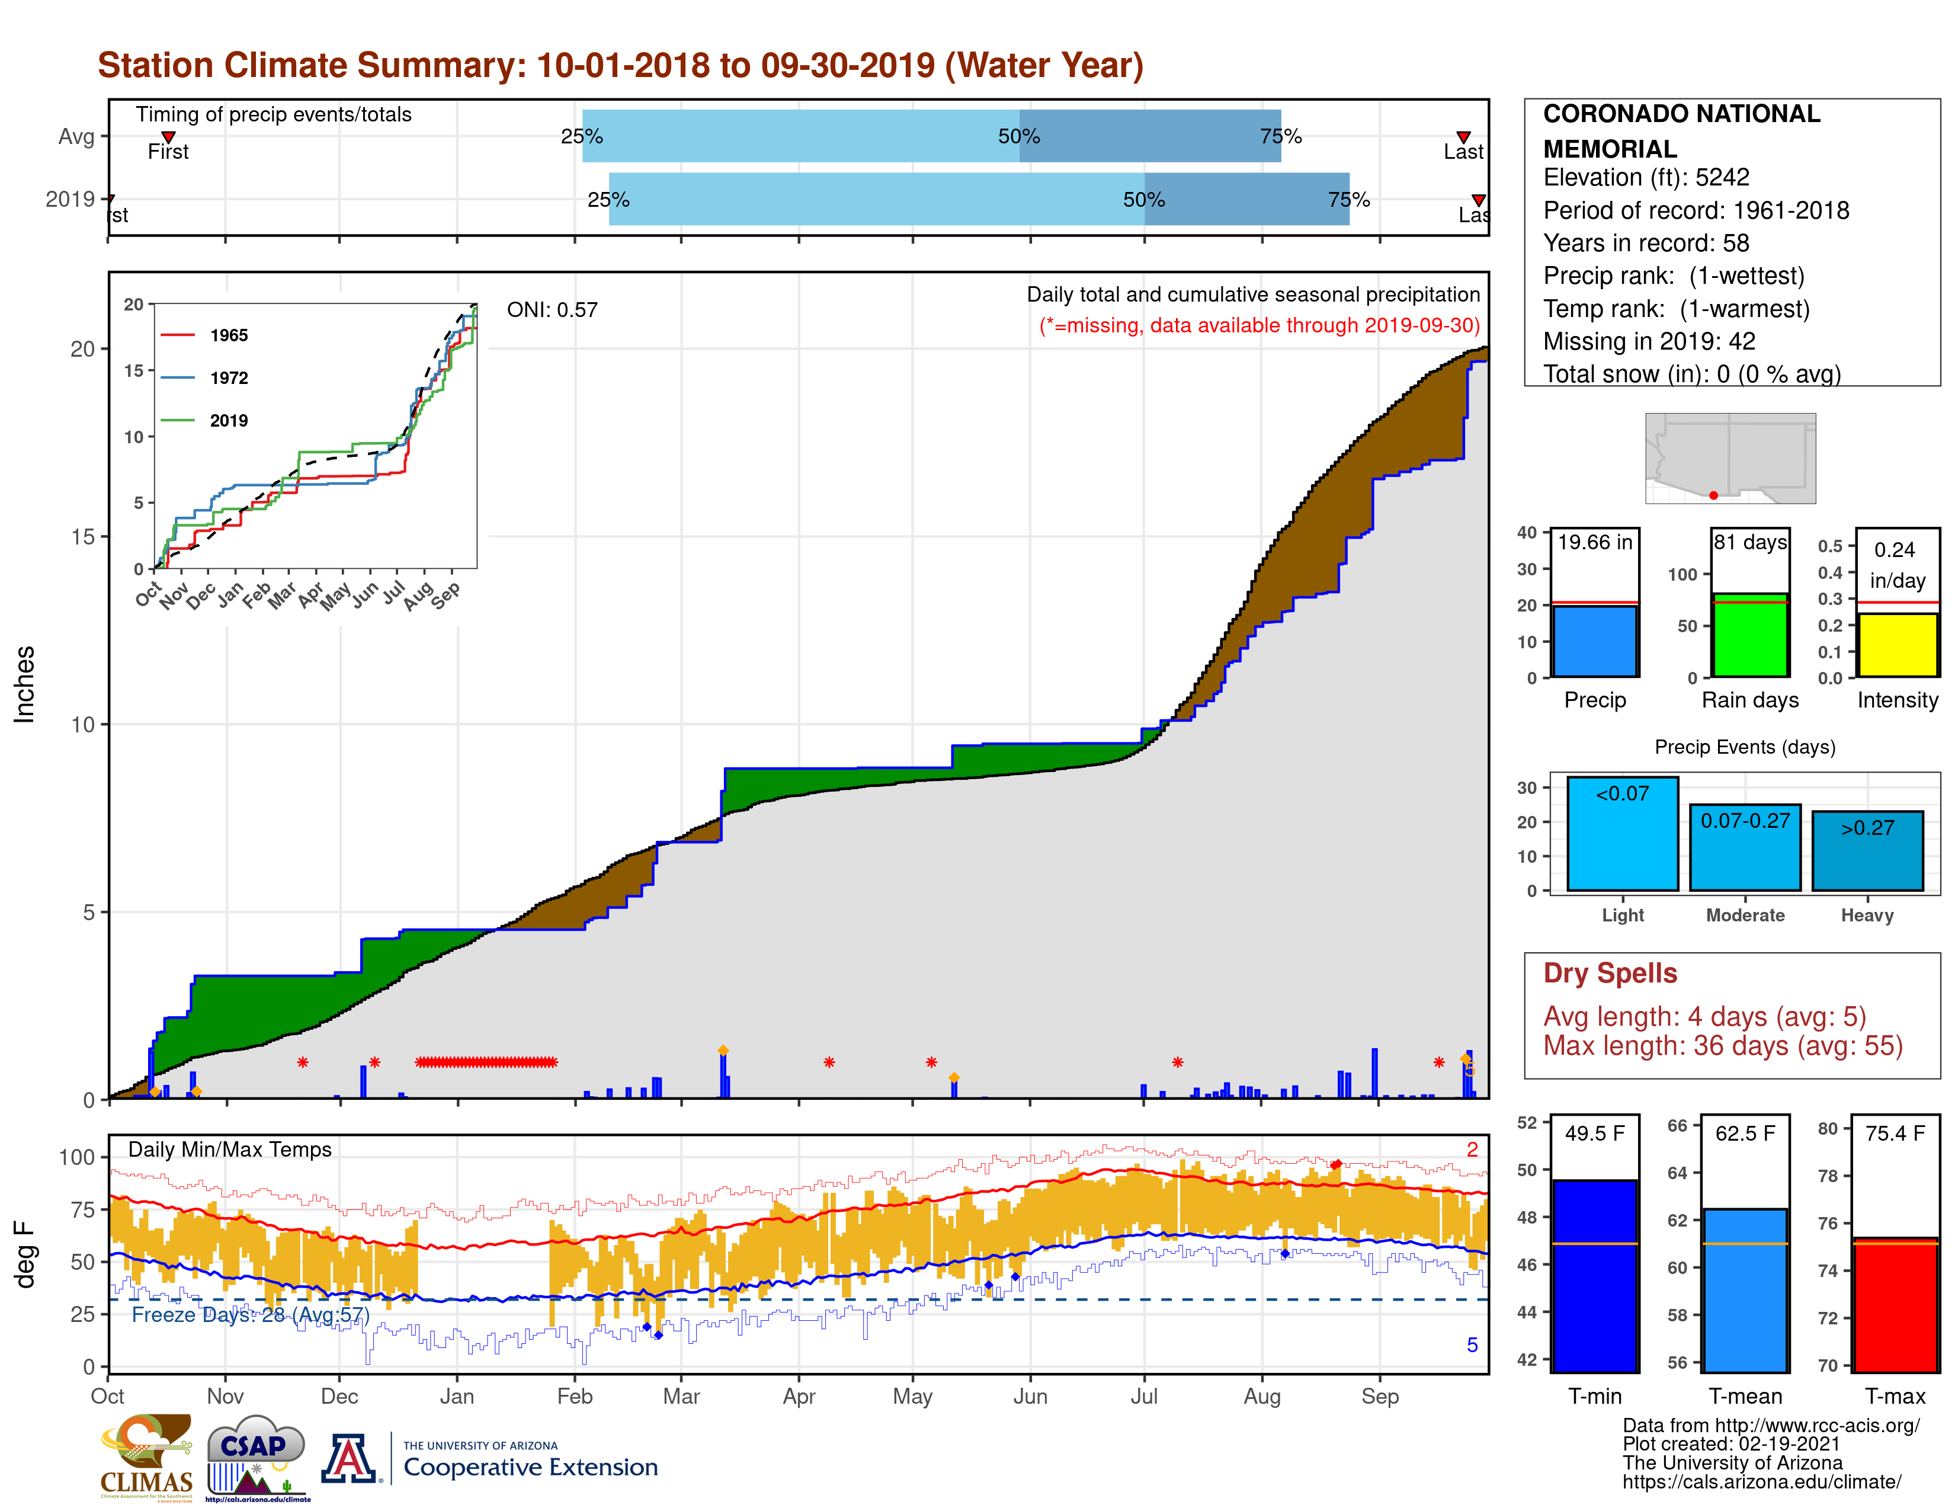Click the blue T-mean bar

[x=1745, y=1290]
